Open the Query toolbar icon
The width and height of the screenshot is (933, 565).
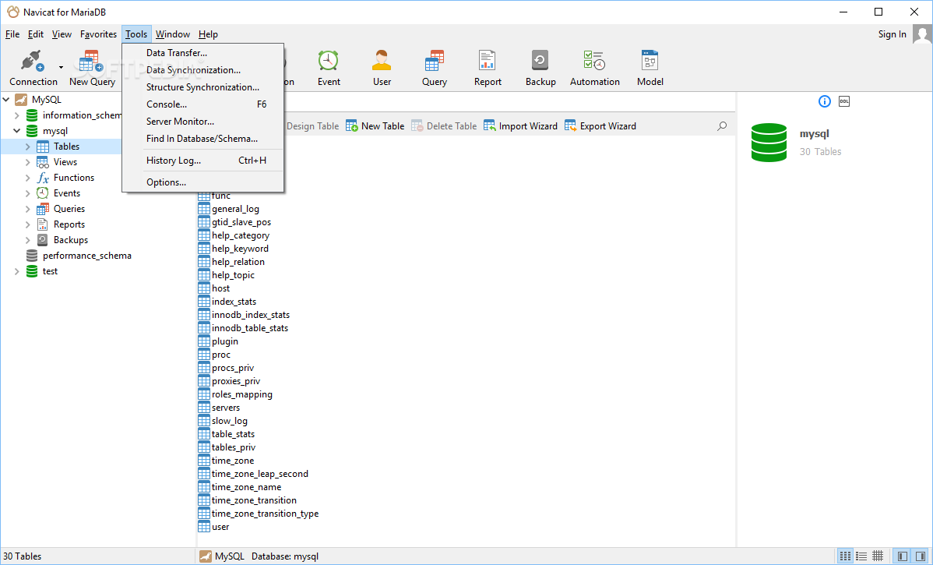pyautogui.click(x=435, y=69)
